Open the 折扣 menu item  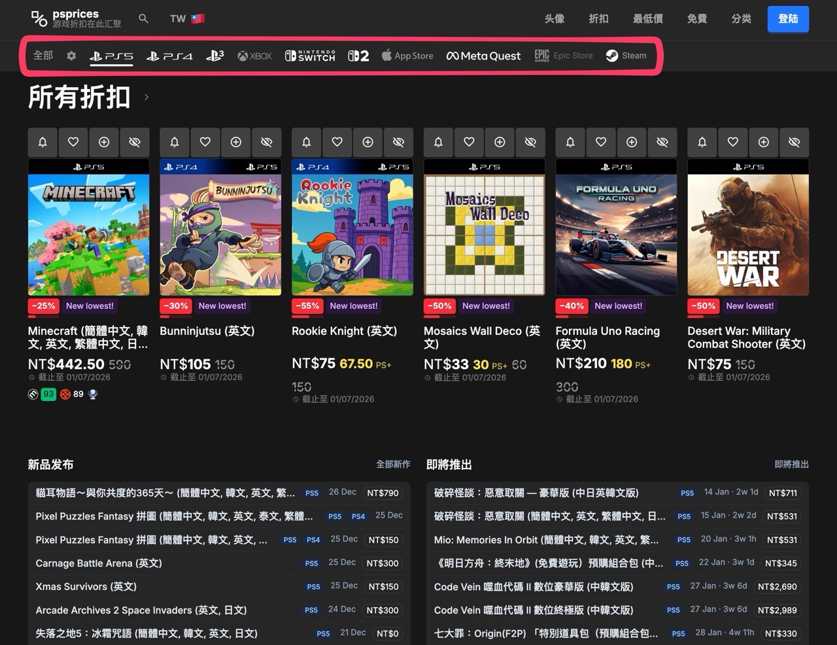(598, 19)
